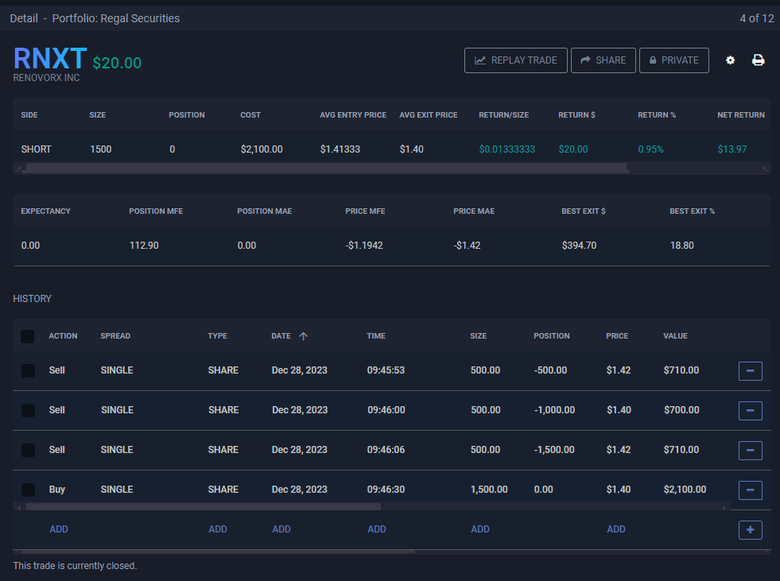The width and height of the screenshot is (780, 581).
Task: Click ADD under the Size column
Action: [x=479, y=529]
